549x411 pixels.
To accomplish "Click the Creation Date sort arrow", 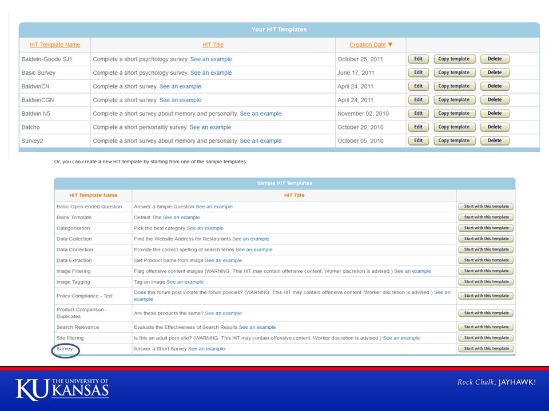I will [390, 45].
